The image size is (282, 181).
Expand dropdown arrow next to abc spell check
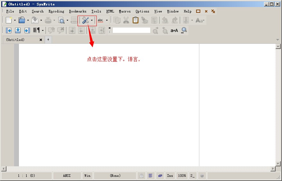(107, 20)
